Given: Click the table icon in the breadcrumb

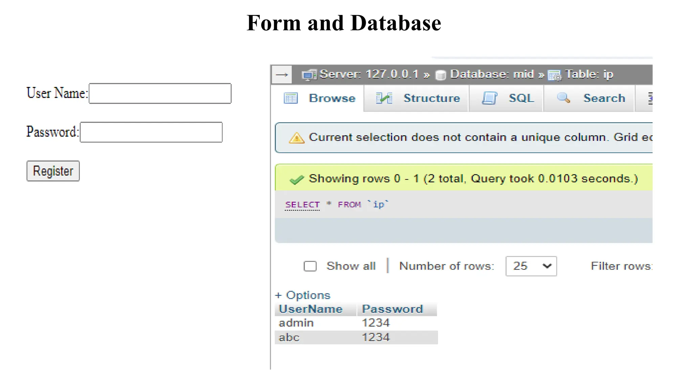Looking at the screenshot, I should coord(555,75).
